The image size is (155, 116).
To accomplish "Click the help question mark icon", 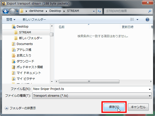I will click(147, 20).
